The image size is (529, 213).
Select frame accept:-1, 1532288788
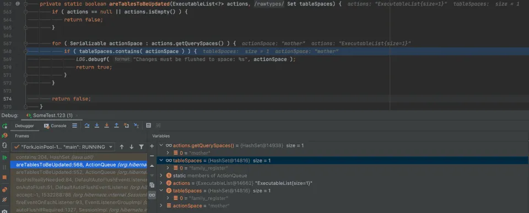coord(79,195)
